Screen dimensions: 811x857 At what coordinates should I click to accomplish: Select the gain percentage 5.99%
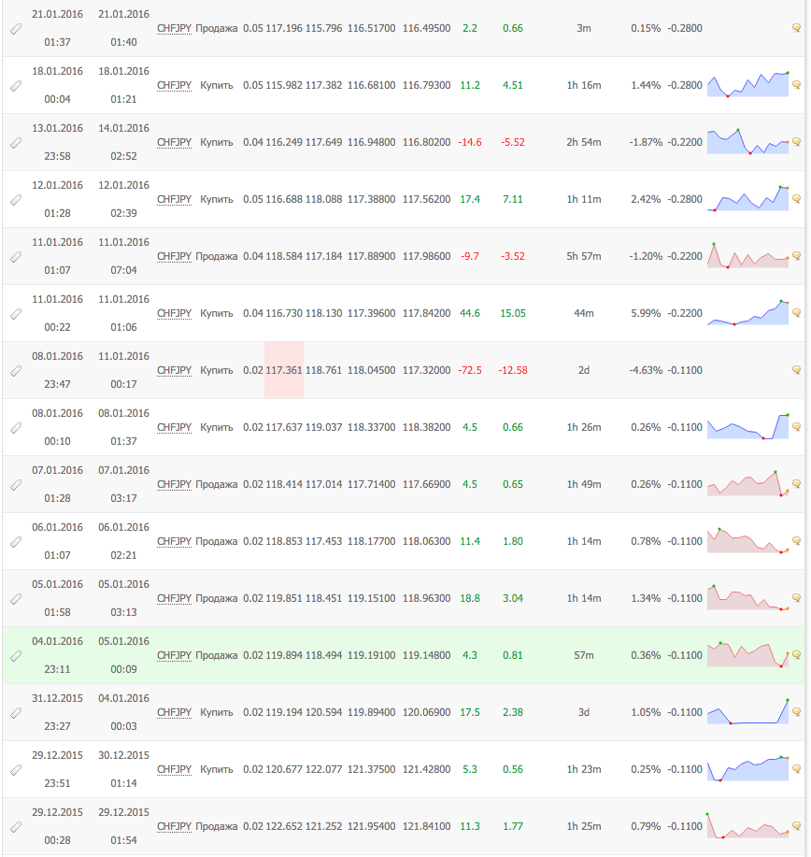tap(646, 313)
